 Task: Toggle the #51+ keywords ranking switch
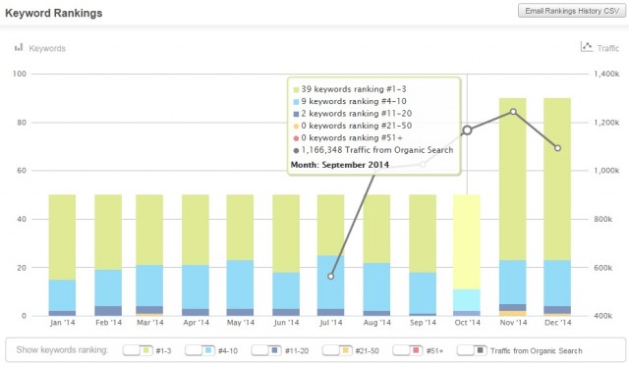pyautogui.click(x=408, y=350)
